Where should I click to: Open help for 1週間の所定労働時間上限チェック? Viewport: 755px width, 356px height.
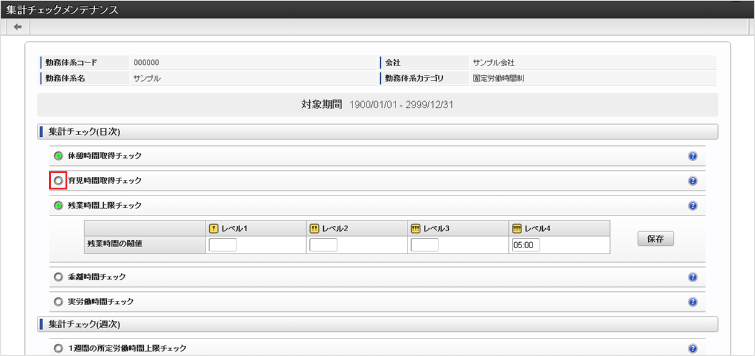pyautogui.click(x=693, y=349)
